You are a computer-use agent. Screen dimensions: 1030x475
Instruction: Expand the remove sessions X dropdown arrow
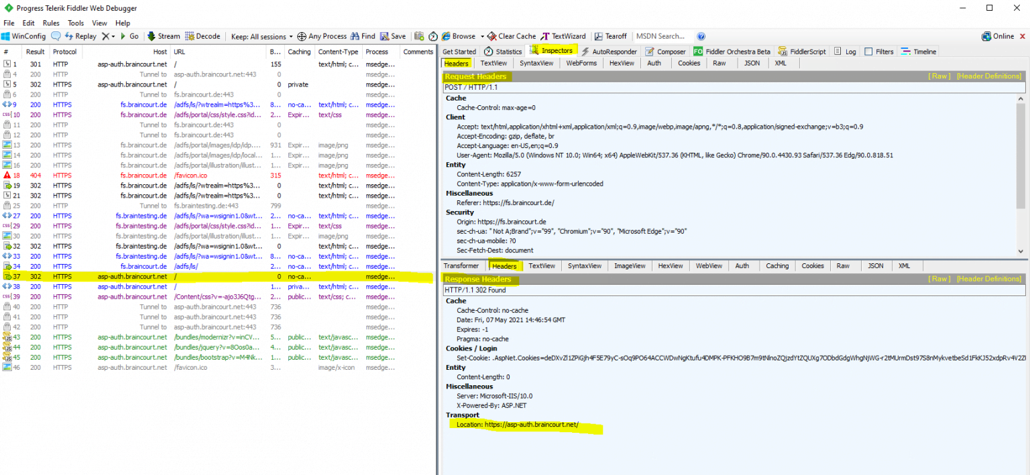[x=113, y=36]
